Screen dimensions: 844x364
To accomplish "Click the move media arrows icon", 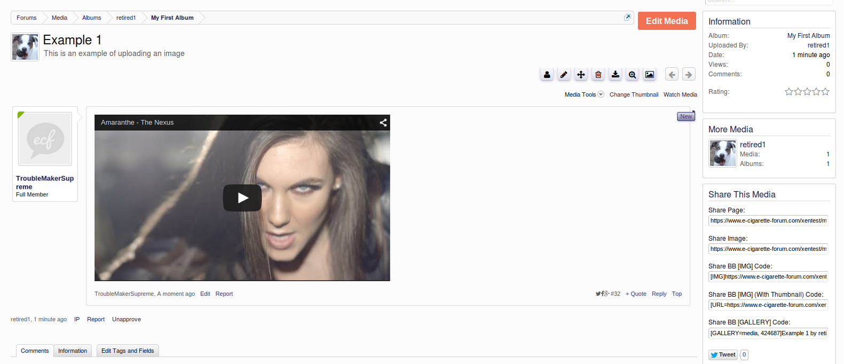I will [581, 75].
